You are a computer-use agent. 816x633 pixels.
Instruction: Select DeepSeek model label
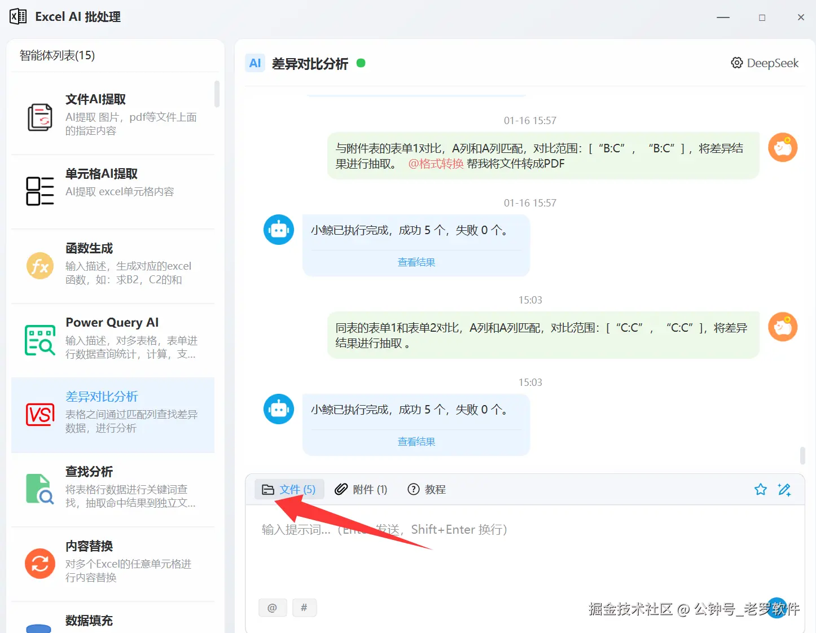point(773,63)
